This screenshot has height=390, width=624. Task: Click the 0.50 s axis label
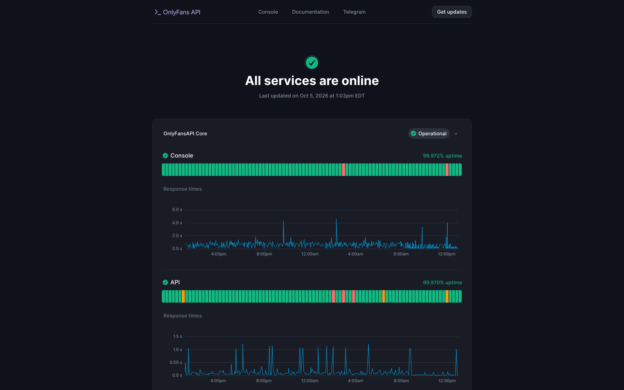point(176,363)
